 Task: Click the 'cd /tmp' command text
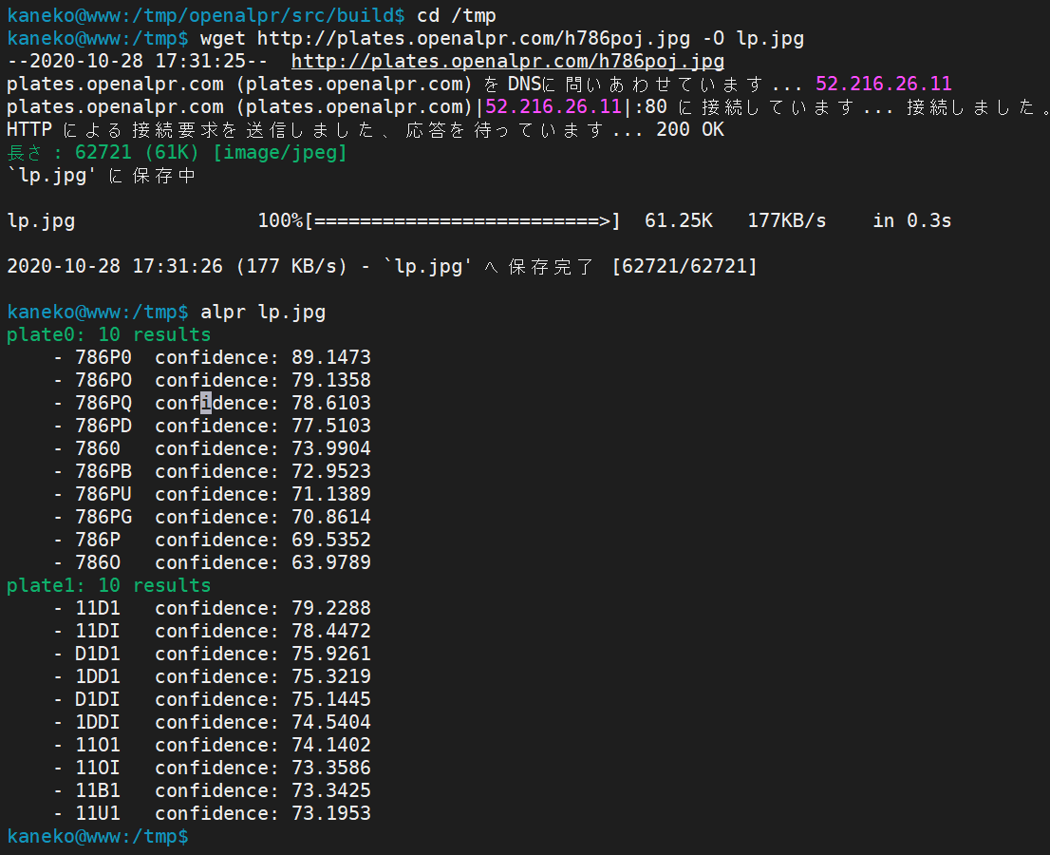456,15
